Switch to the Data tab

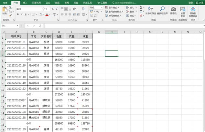(57, 3)
